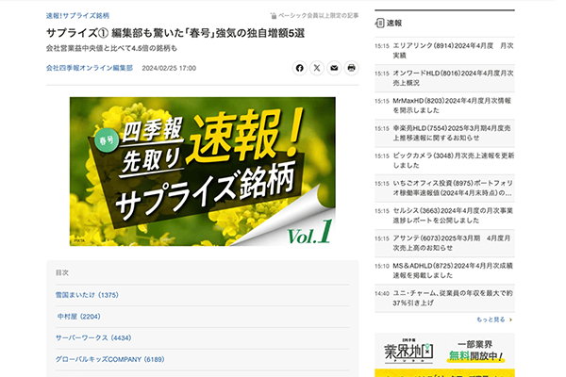
Task: Click the 目次 table of contents heading
Action: click(x=62, y=272)
